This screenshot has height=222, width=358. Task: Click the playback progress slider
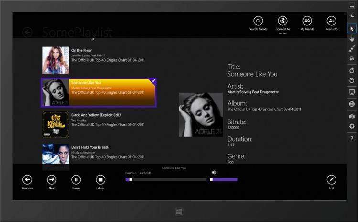[x=166, y=180]
